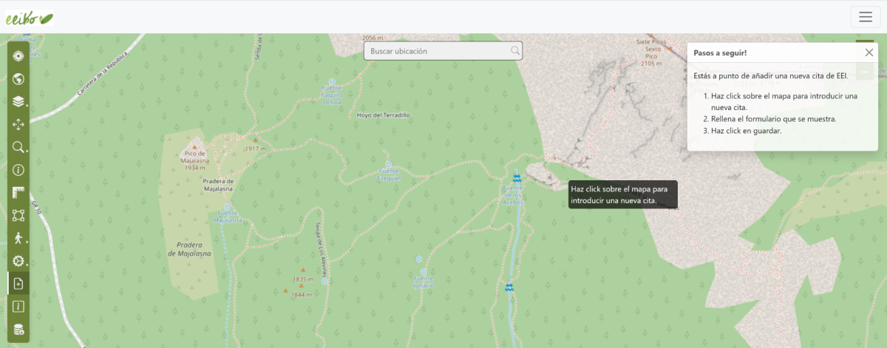
Task: Click 'Rellena el formulario que se muestra.' step
Action: tap(773, 119)
